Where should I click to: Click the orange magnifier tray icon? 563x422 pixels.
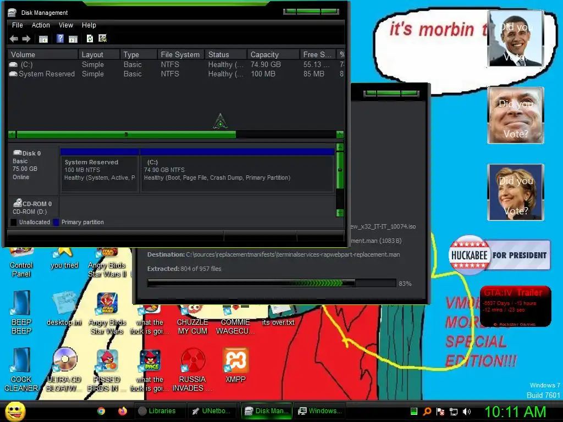427,412
